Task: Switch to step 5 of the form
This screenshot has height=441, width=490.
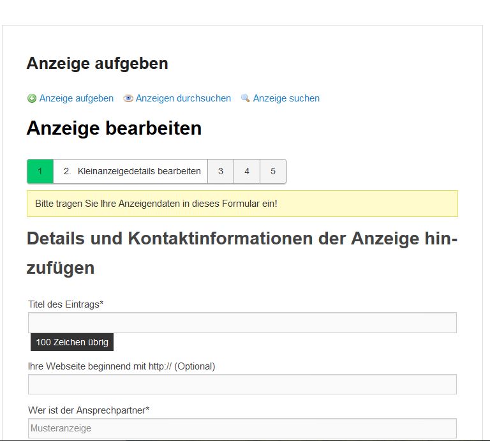Action: [273, 171]
